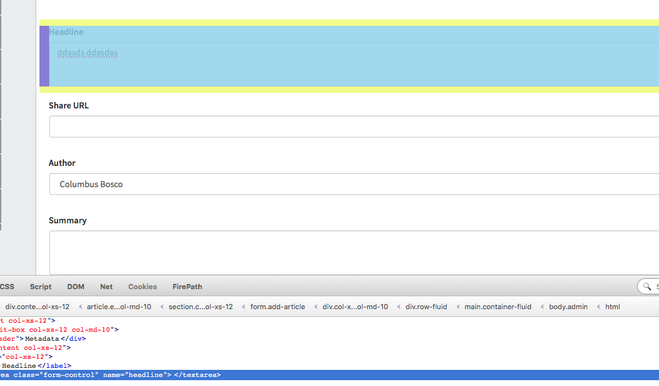Select main.container-fluid breadcrumb element
659x386 pixels.
point(497,307)
